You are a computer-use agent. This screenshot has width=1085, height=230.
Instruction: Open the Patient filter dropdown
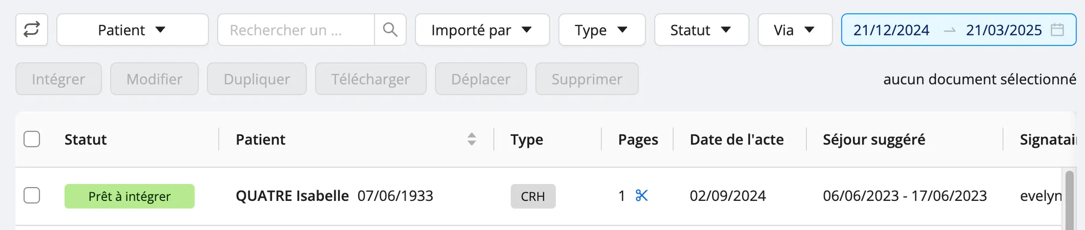coord(132,30)
